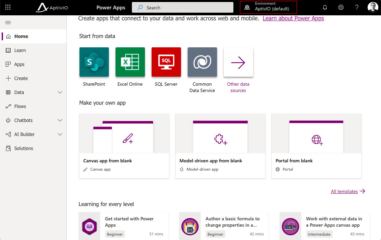Click the Power Apps title
Viewport: 381px width, 240px height.
pyautogui.click(x=111, y=8)
